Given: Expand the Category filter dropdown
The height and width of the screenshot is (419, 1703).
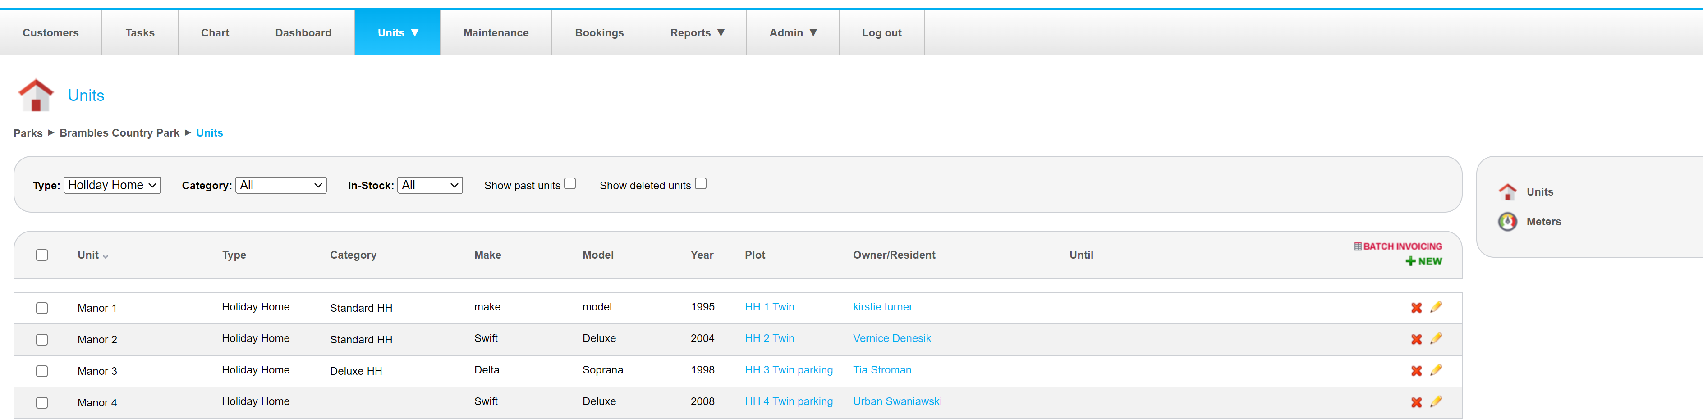Looking at the screenshot, I should [x=281, y=185].
